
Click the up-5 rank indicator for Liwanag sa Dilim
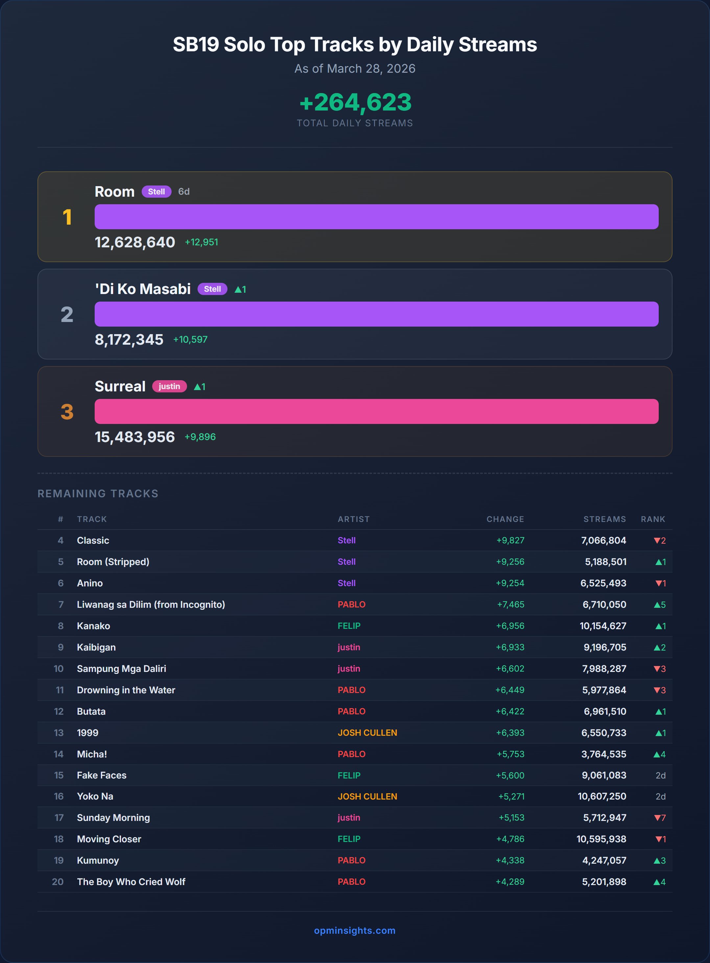point(659,605)
